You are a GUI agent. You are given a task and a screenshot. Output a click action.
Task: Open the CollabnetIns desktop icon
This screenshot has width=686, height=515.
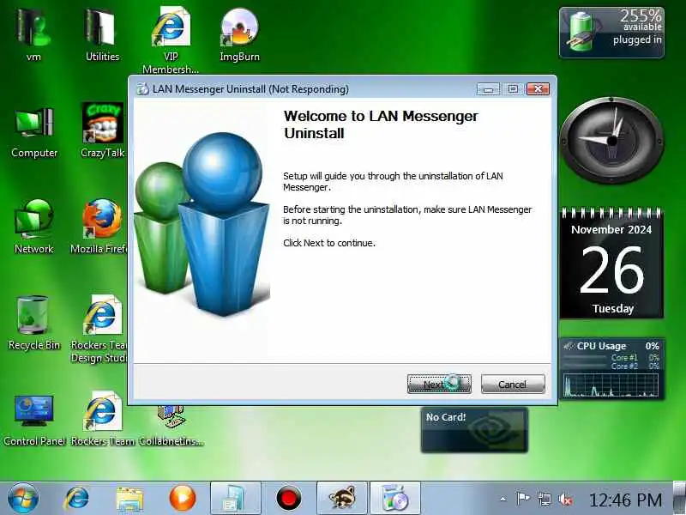coord(171,425)
